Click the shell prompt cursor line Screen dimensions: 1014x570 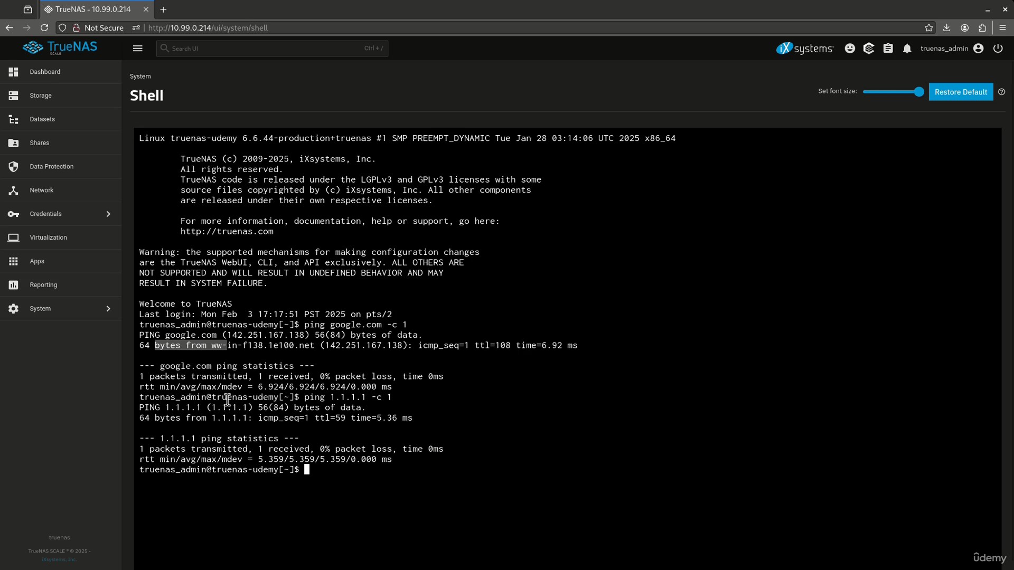[224, 470]
